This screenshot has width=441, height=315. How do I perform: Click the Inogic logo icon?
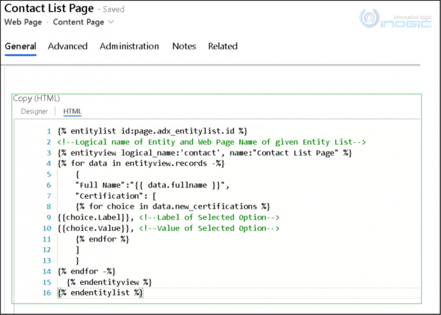coord(370,18)
